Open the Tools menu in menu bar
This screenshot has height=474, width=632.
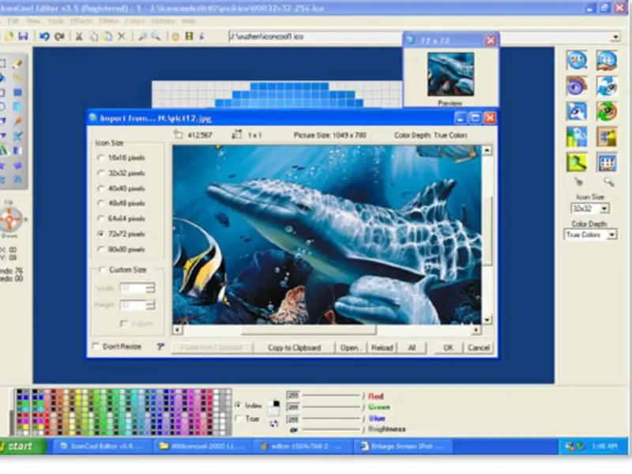(56, 20)
